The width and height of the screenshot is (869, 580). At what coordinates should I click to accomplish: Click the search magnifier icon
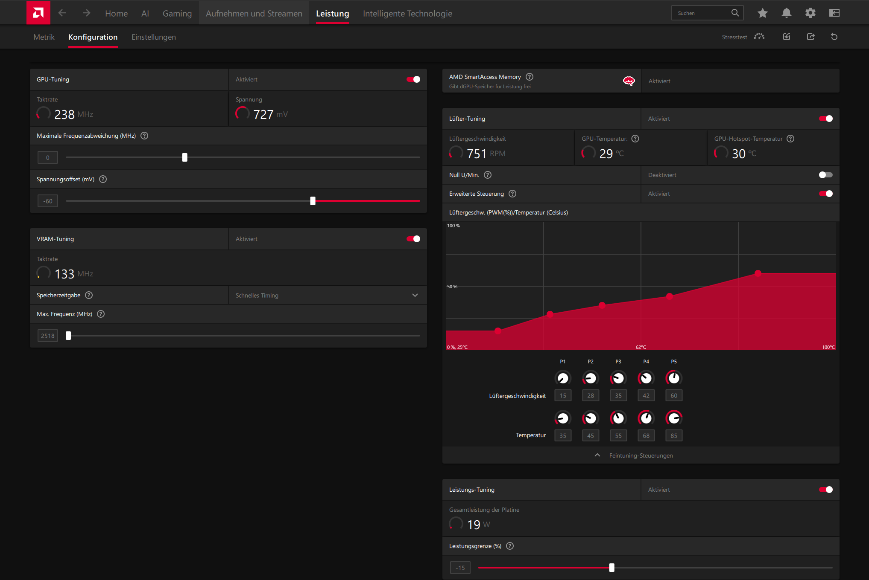point(735,13)
